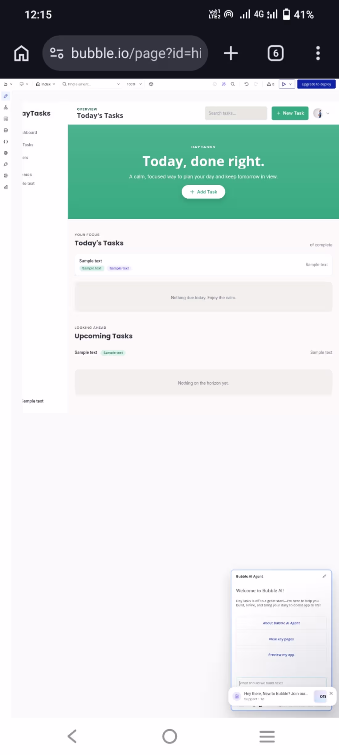This screenshot has width=339, height=755.
Task: Click the purple Sample text tag in Today's Tasks
Action: 119,268
